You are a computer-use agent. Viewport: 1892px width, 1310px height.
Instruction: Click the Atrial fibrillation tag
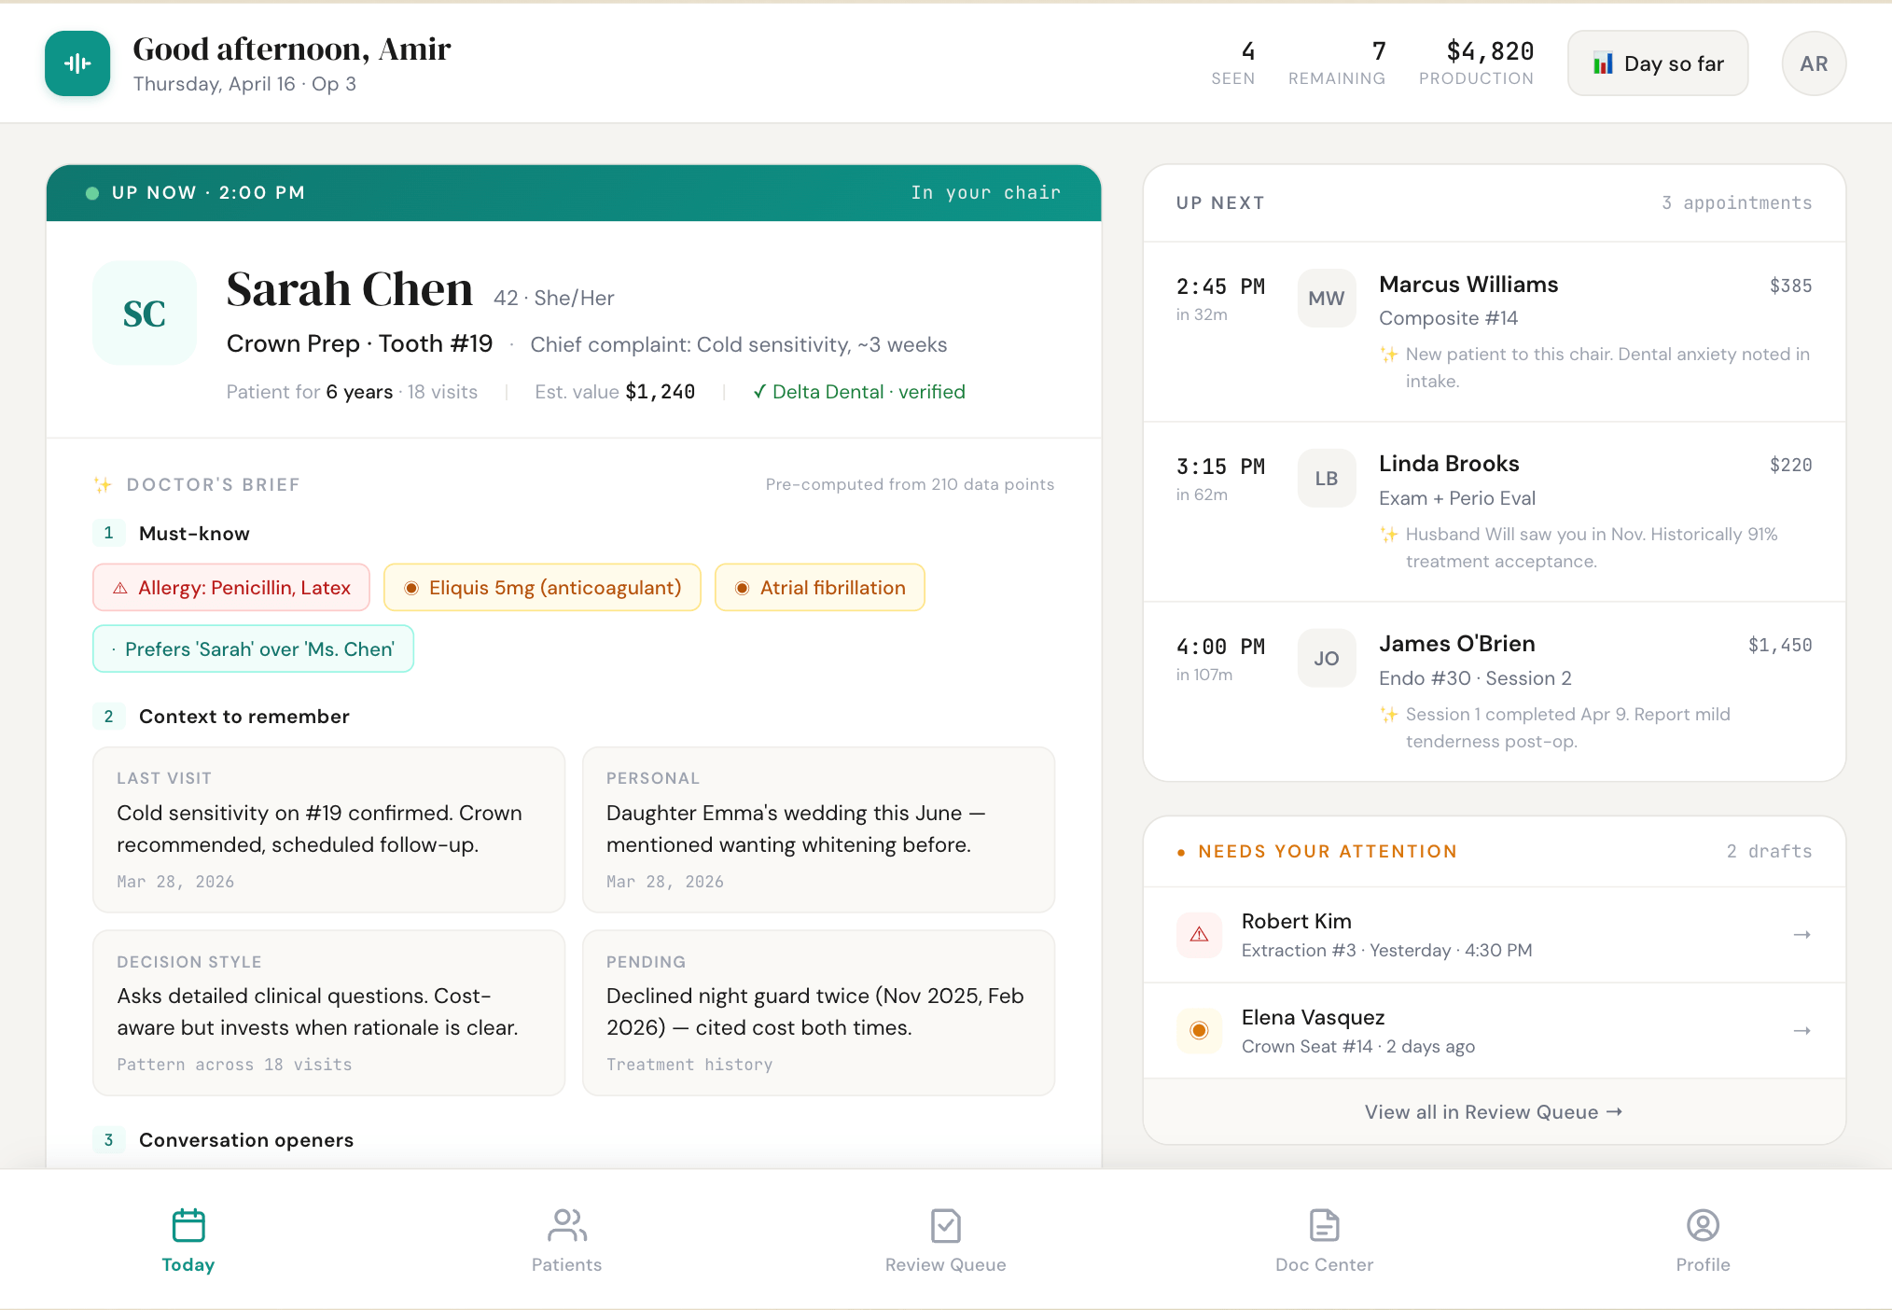(x=820, y=588)
